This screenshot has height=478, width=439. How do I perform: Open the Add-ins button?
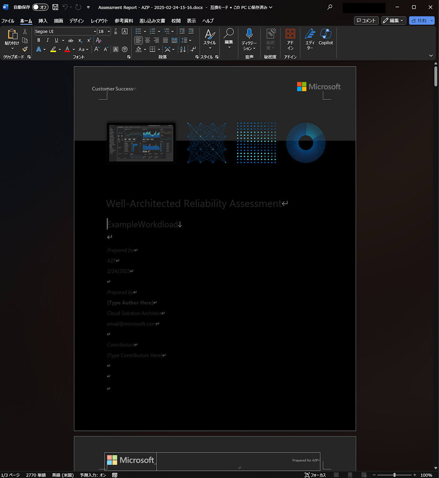click(290, 39)
